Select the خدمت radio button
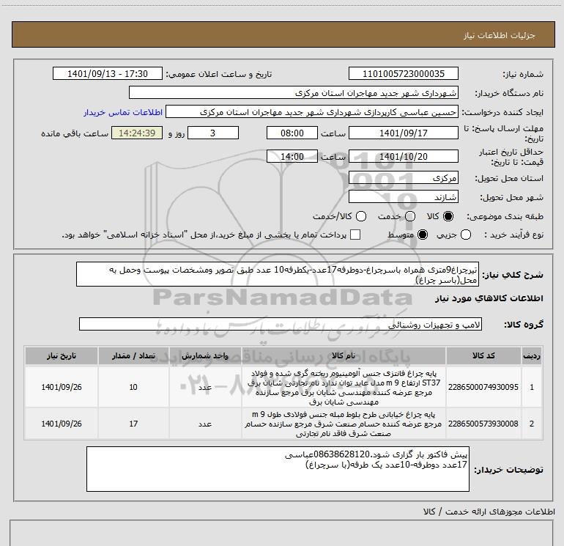 point(410,216)
